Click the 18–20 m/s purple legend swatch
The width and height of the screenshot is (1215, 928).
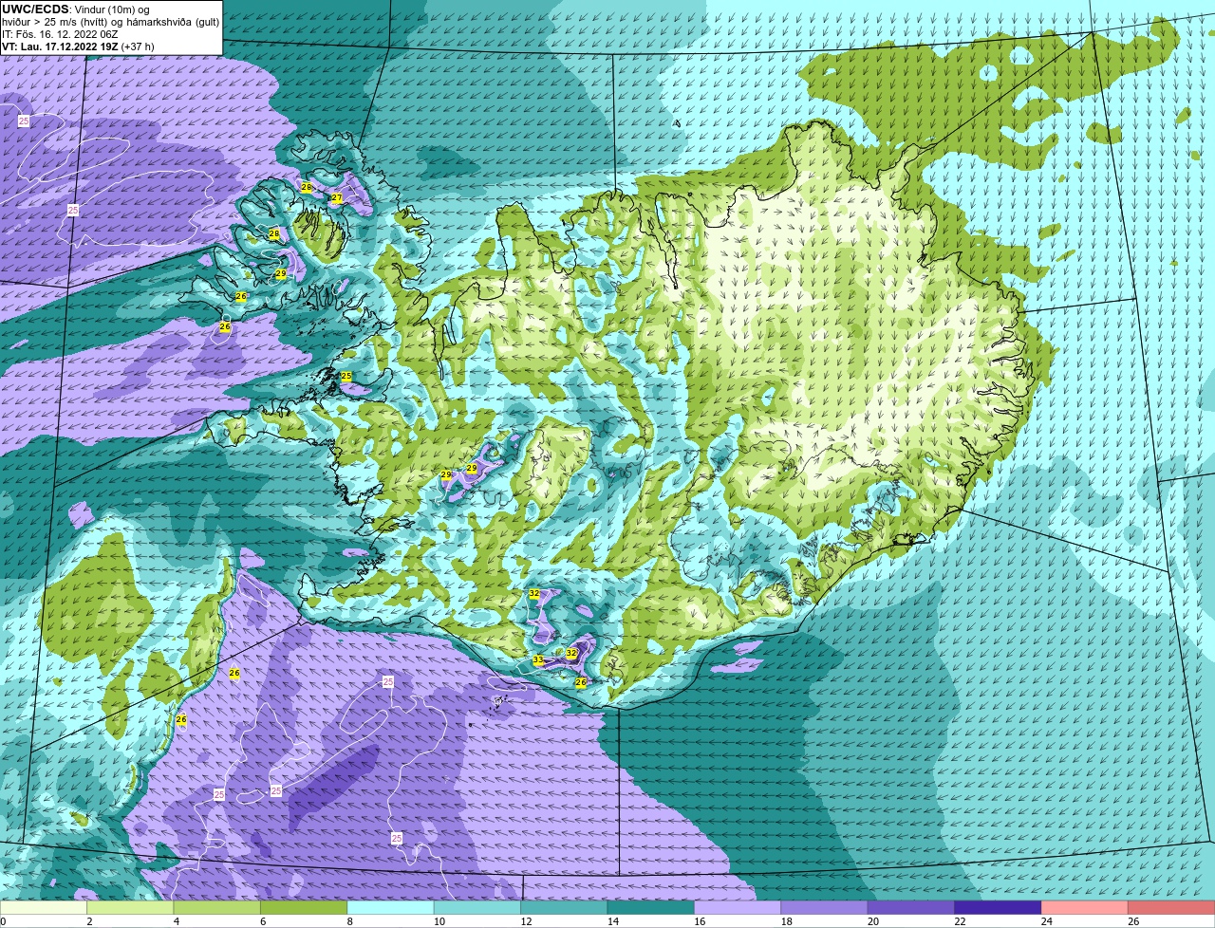tap(825, 908)
